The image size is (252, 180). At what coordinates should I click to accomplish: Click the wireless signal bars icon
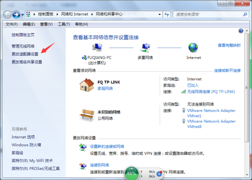tap(184, 92)
